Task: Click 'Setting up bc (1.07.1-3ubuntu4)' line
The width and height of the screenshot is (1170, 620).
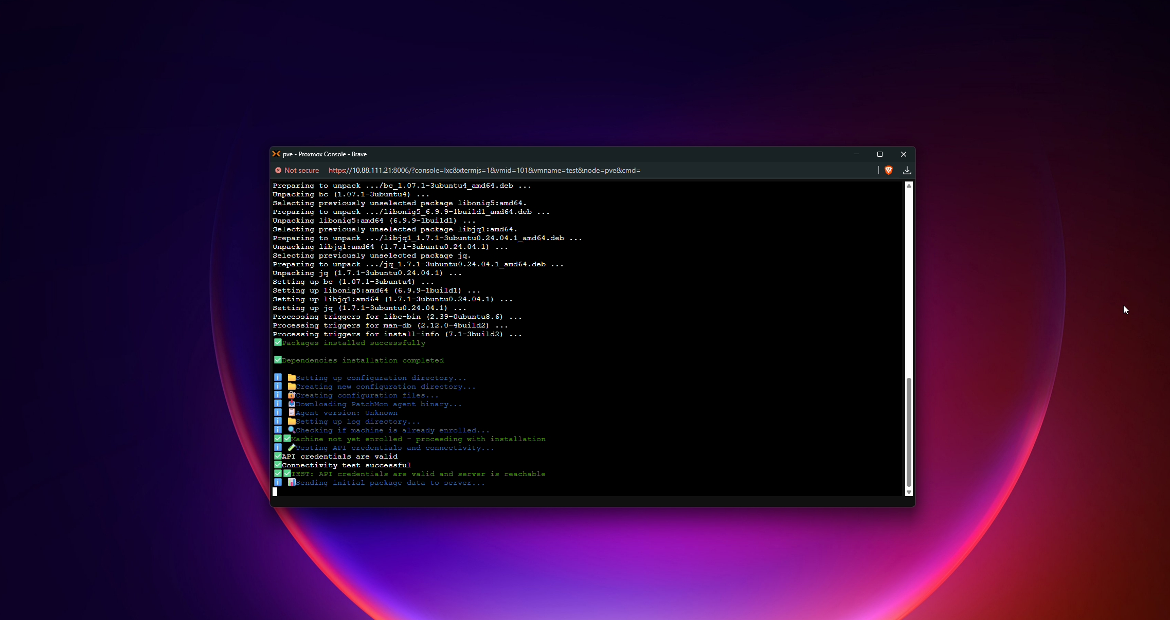Action: point(353,282)
